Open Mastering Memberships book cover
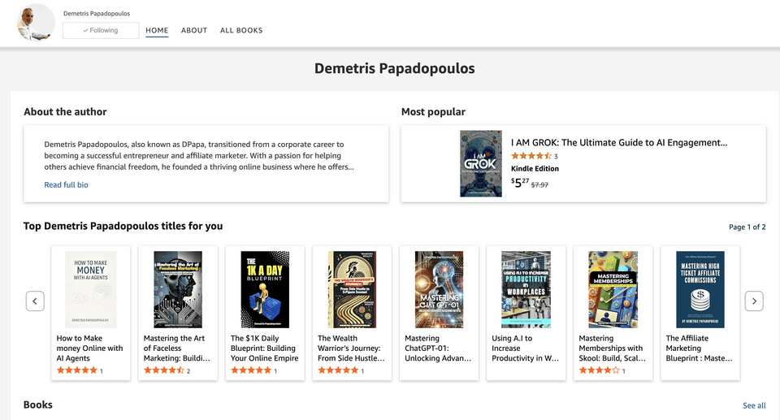Image resolution: width=780 pixels, height=420 pixels. coord(613,289)
